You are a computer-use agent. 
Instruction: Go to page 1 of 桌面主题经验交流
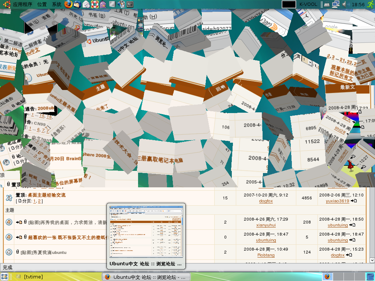click(35, 201)
